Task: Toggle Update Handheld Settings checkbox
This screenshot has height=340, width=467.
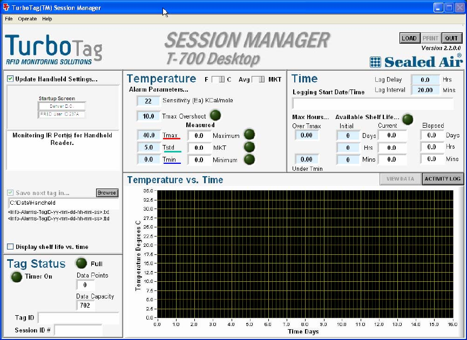Action: pos(10,79)
